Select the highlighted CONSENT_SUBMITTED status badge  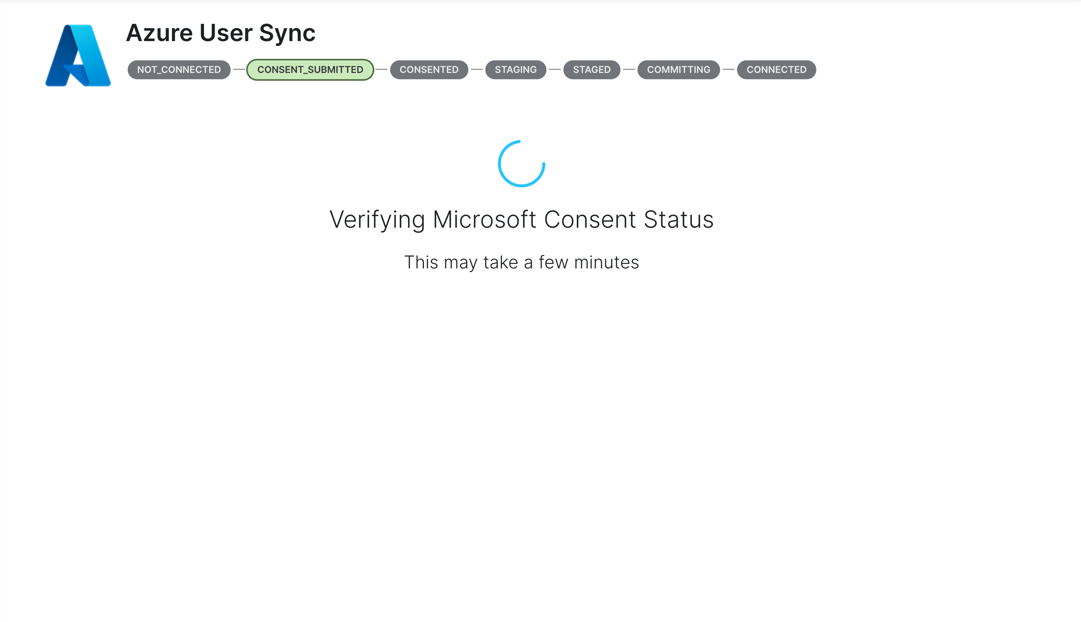310,70
